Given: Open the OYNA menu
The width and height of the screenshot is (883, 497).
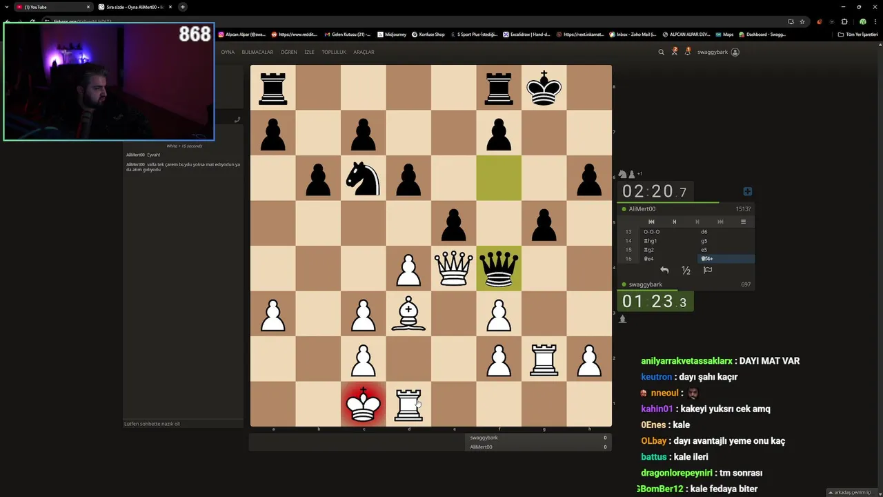Looking at the screenshot, I should pos(228,52).
